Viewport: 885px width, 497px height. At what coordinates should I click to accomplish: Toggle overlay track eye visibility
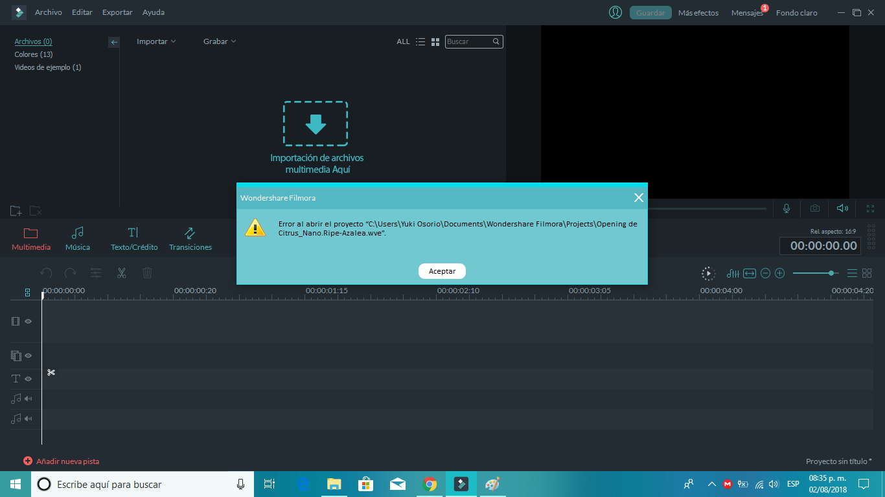[x=29, y=355]
